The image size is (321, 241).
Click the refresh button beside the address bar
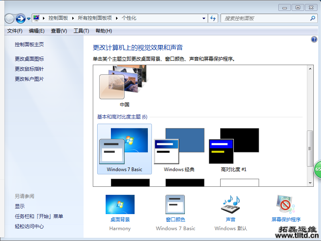[213, 18]
